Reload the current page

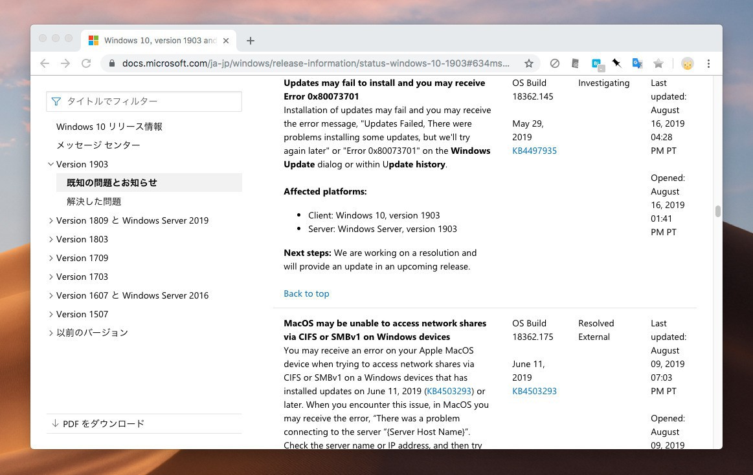click(86, 63)
